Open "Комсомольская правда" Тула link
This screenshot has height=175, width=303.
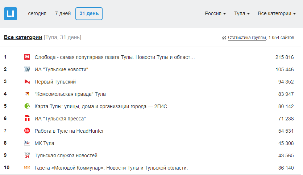70,94
